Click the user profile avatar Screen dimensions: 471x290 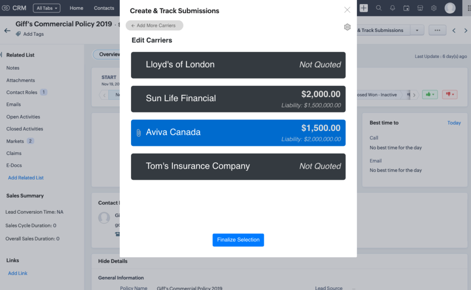point(450,8)
